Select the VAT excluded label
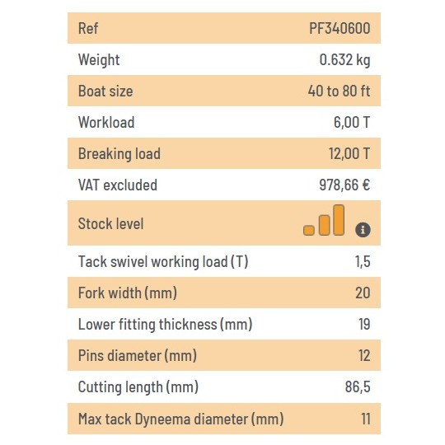This screenshot has width=445, height=445. (x=118, y=185)
